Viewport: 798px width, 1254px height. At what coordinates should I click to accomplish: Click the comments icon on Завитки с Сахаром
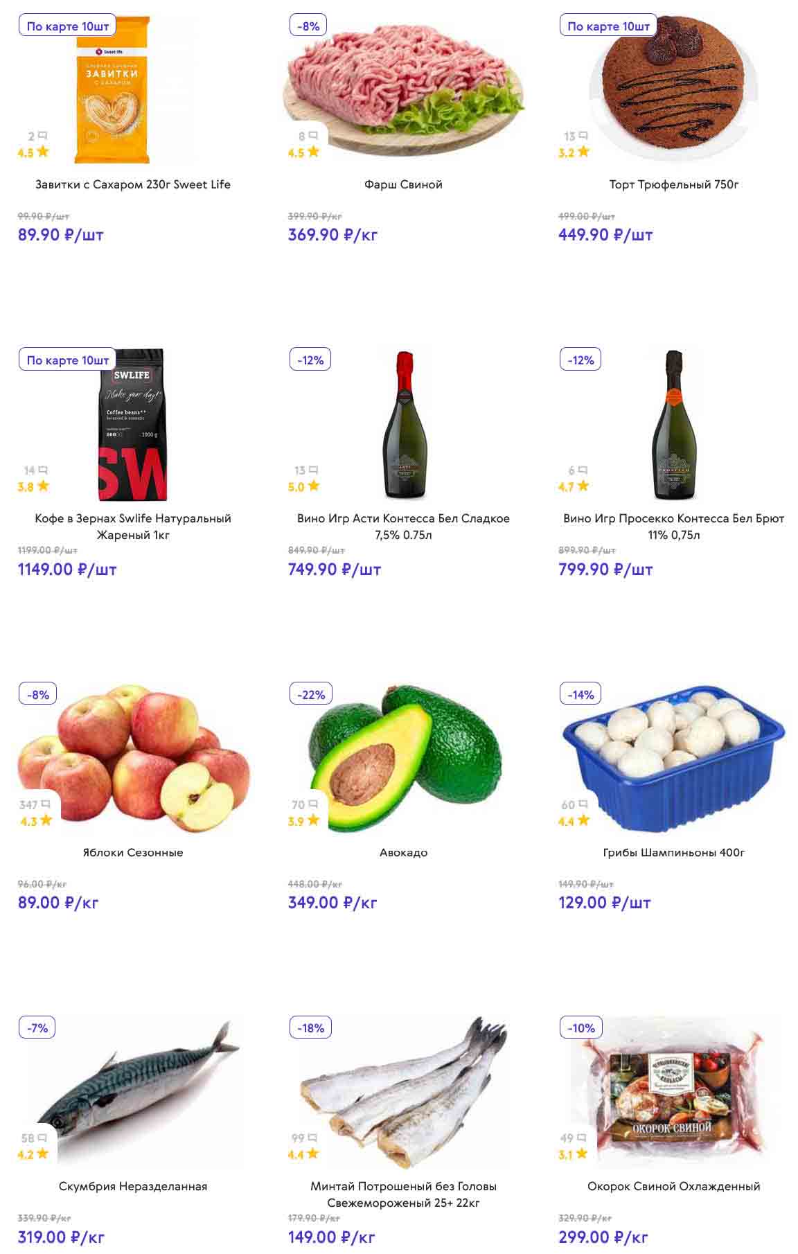pos(43,136)
